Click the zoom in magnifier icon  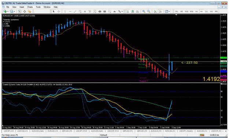[144, 11]
